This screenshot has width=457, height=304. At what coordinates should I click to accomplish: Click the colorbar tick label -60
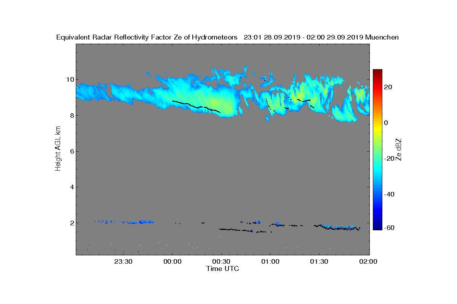click(x=390, y=228)
